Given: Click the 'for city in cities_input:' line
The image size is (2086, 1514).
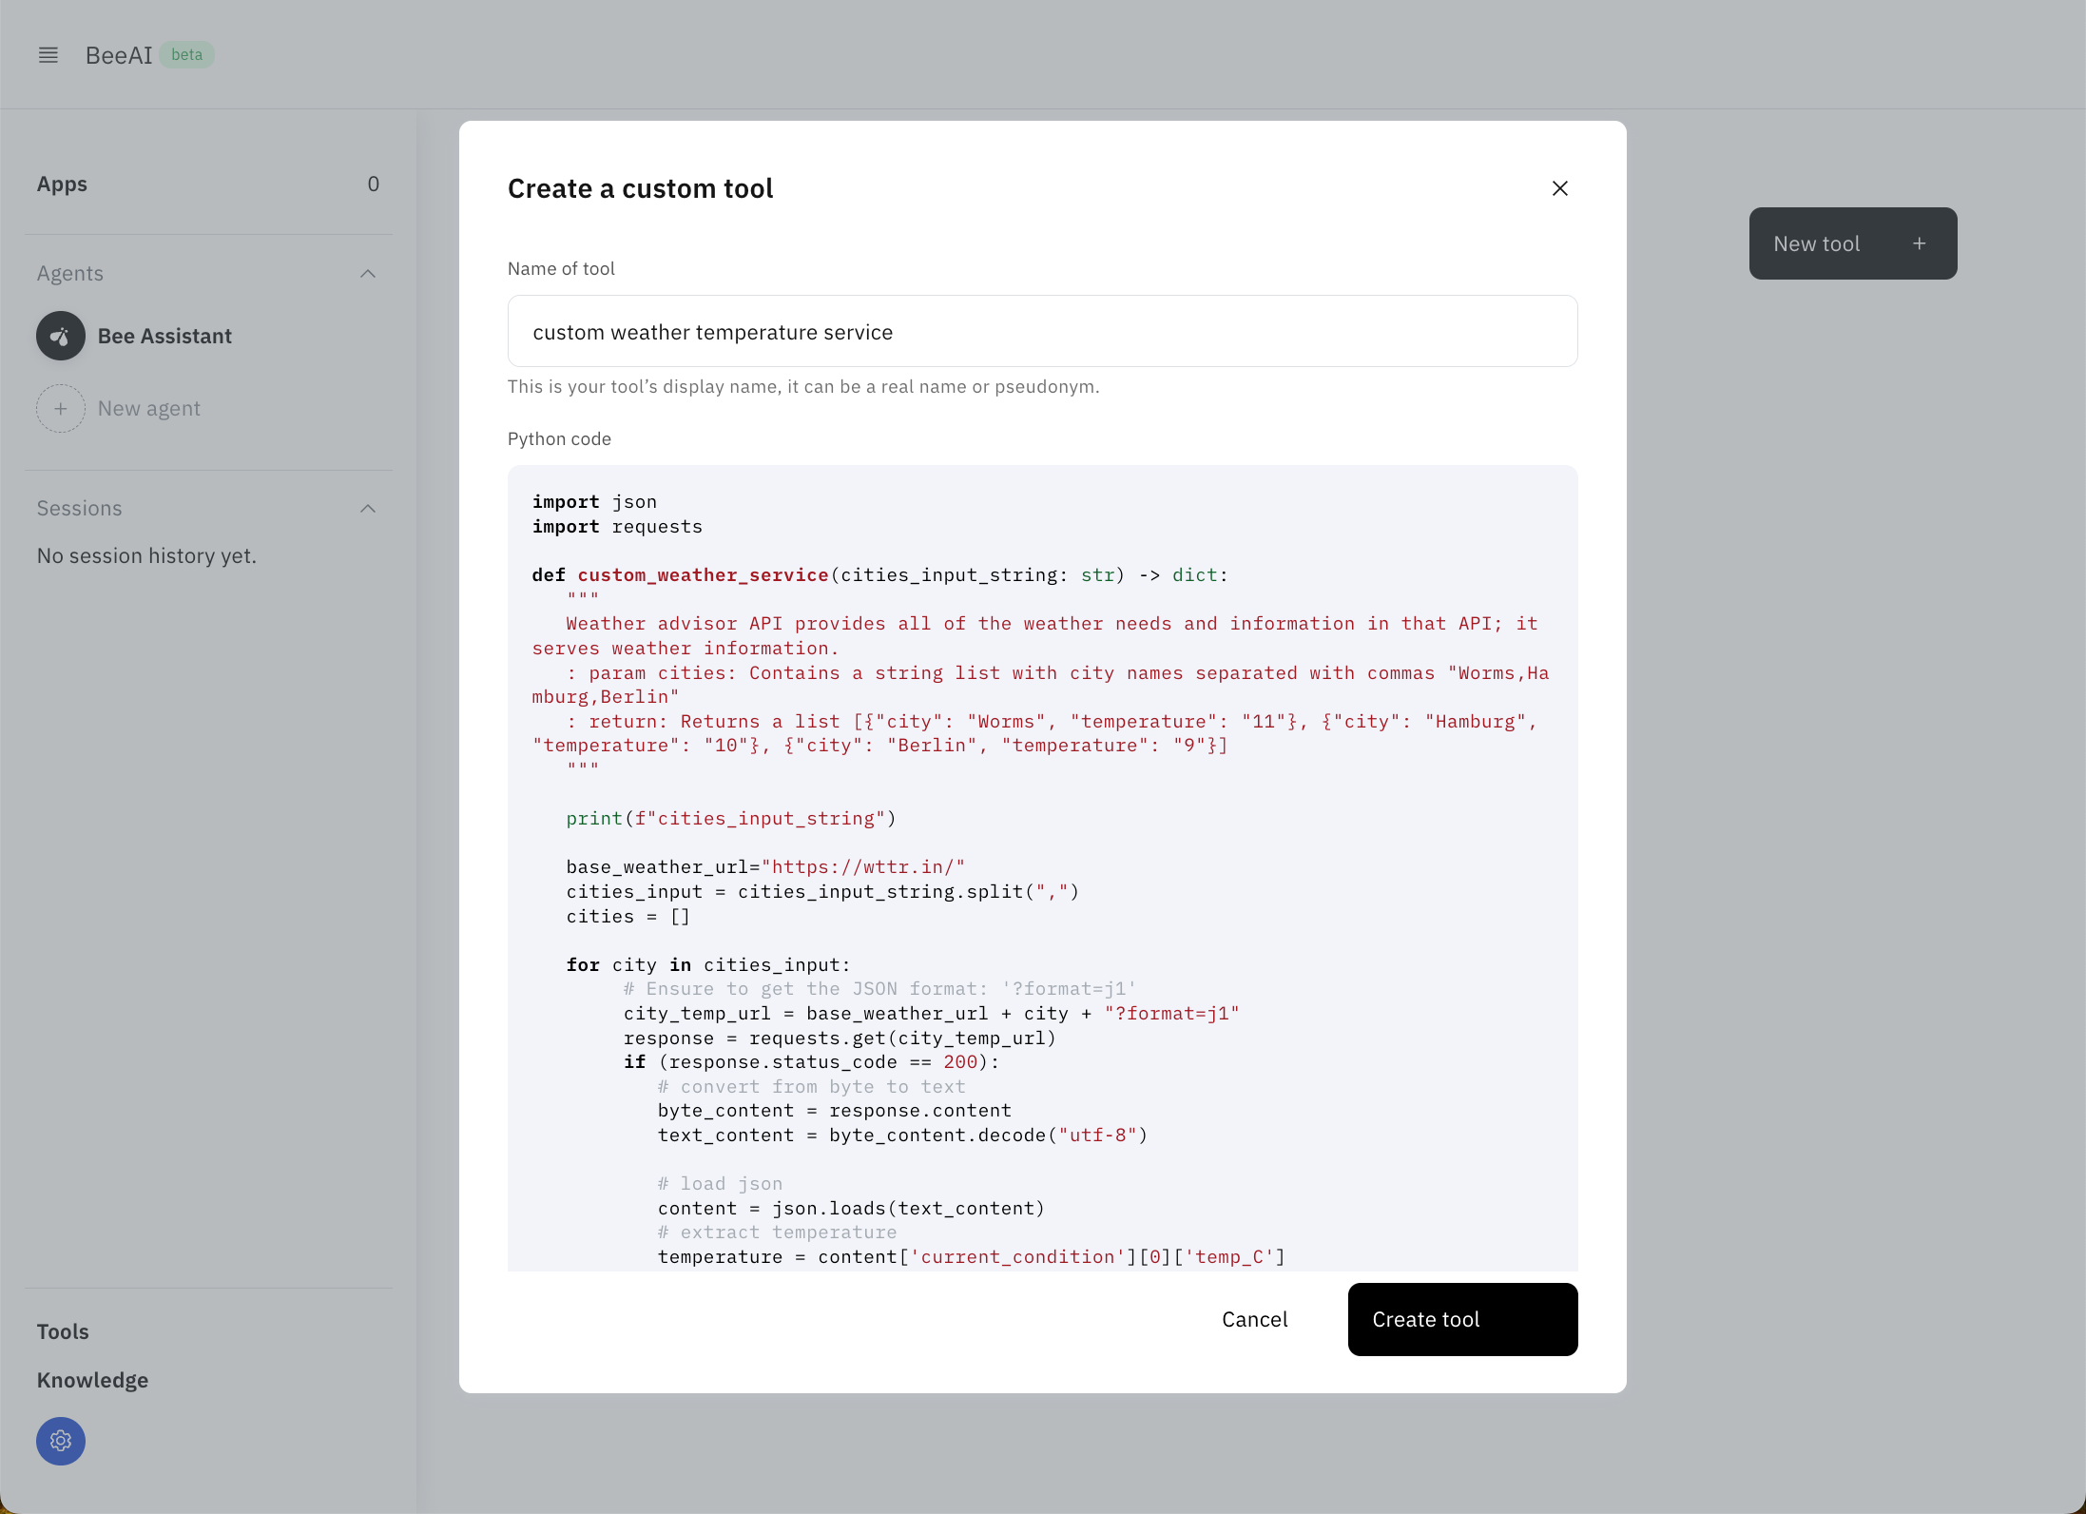Looking at the screenshot, I should click(x=708, y=964).
